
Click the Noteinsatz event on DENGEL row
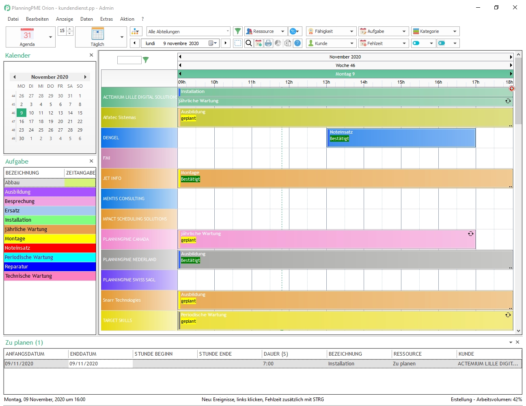401,138
